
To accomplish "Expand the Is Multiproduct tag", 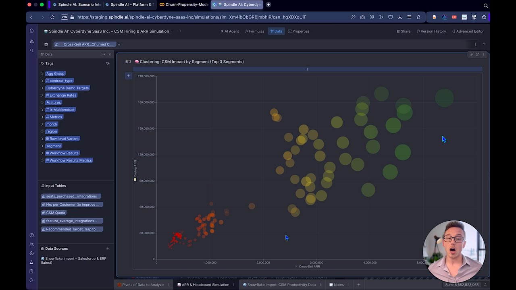I will click(42, 110).
